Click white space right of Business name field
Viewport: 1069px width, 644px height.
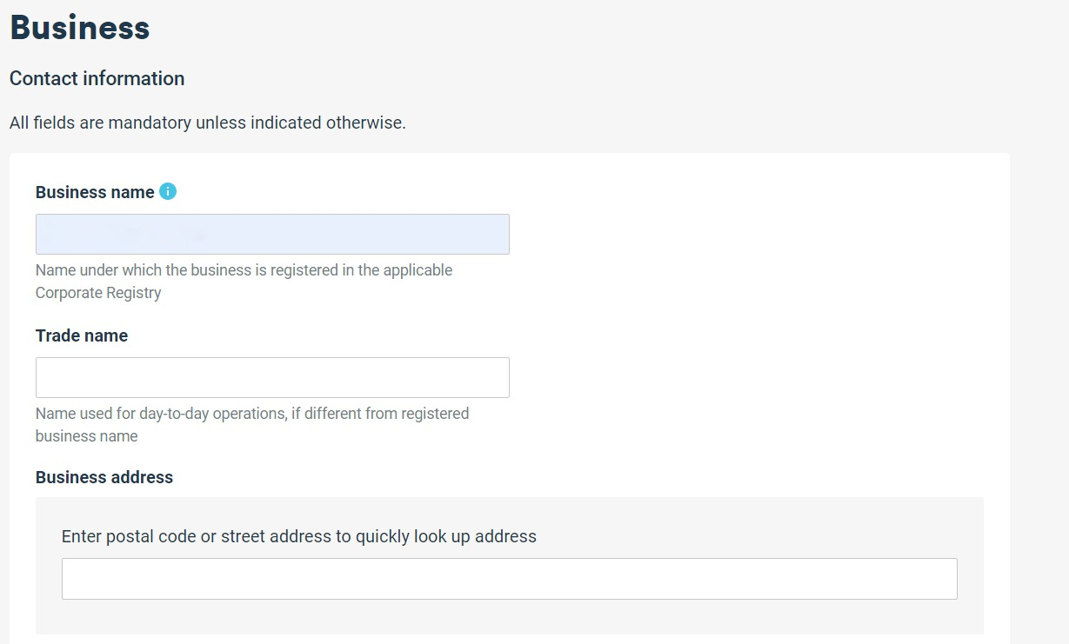748,235
